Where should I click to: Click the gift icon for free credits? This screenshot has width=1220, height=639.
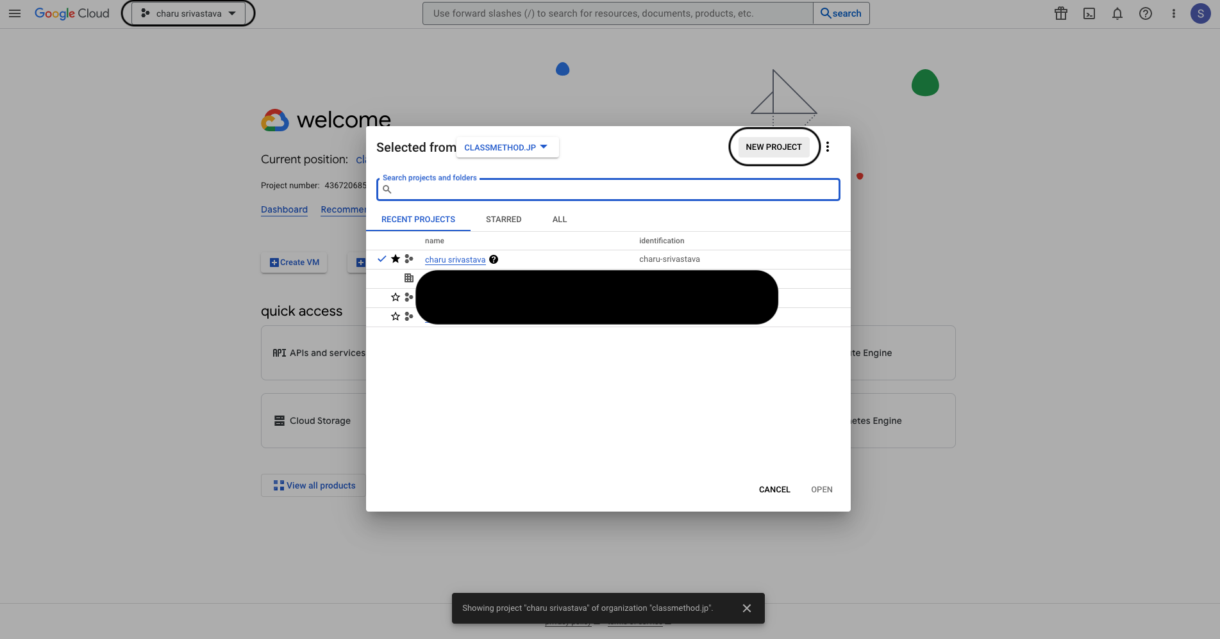(1060, 13)
